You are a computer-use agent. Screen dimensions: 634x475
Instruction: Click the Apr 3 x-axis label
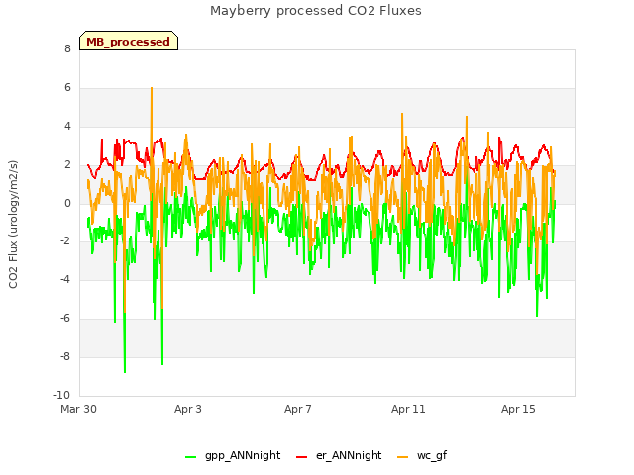(x=188, y=409)
